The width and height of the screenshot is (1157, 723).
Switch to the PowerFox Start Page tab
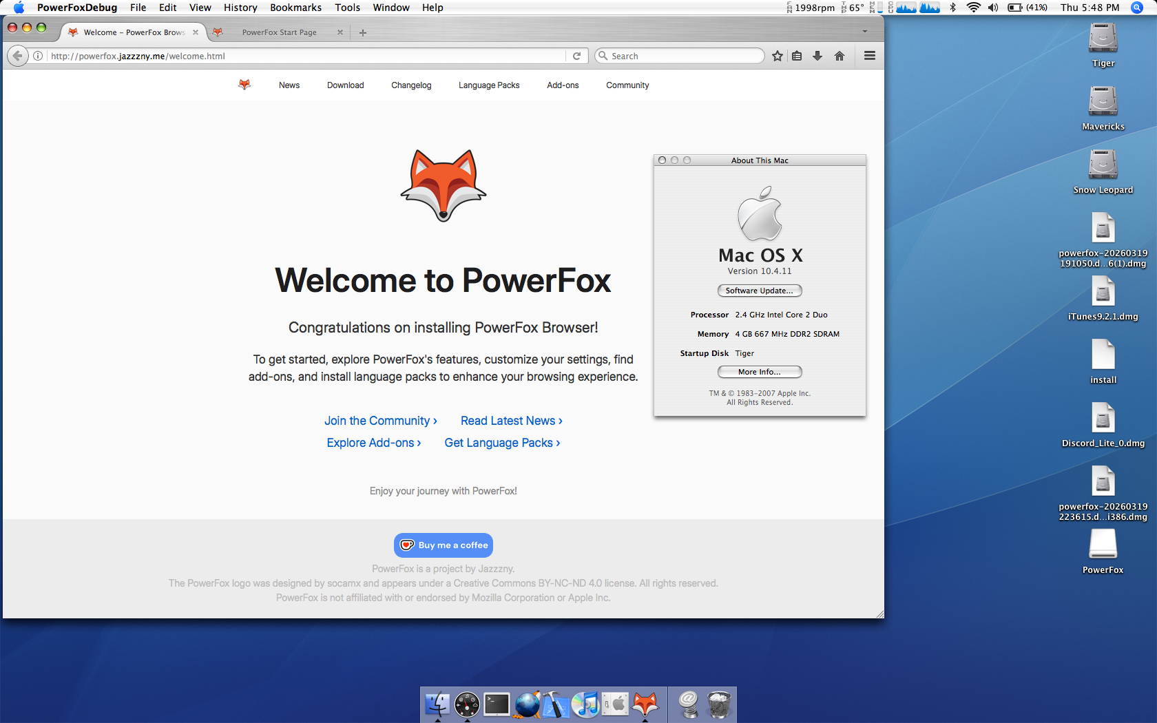click(x=279, y=32)
